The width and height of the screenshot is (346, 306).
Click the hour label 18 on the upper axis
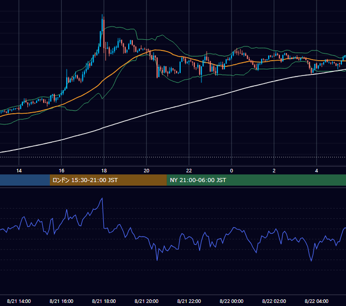(104, 171)
